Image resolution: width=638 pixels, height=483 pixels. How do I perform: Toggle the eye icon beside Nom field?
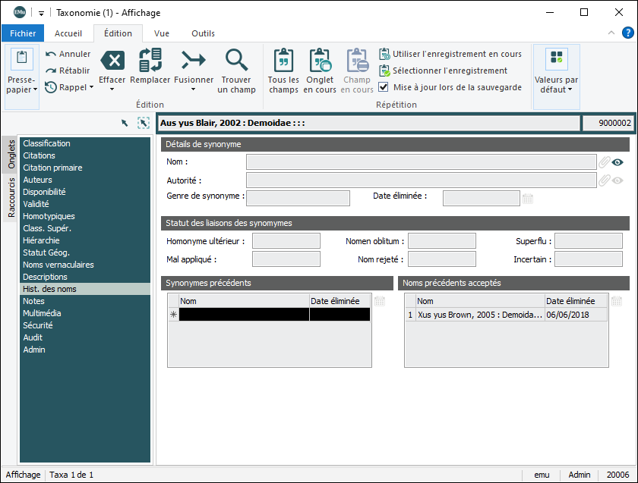[618, 162]
